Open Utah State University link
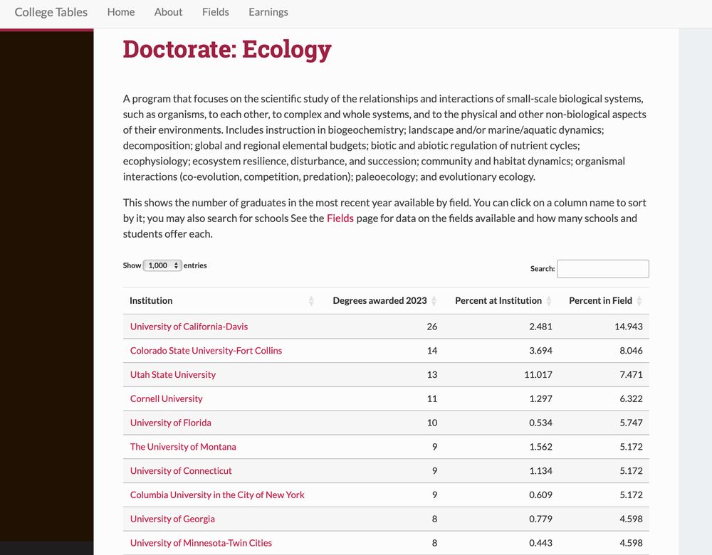 pyautogui.click(x=172, y=375)
